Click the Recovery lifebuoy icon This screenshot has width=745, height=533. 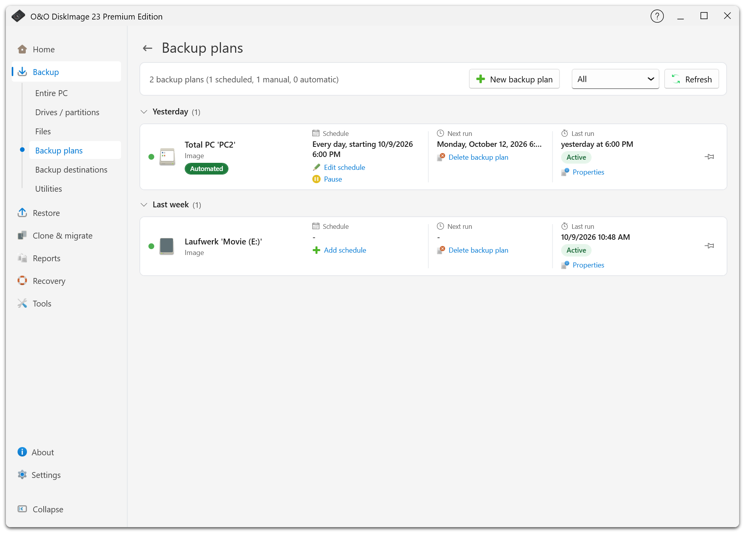point(22,281)
